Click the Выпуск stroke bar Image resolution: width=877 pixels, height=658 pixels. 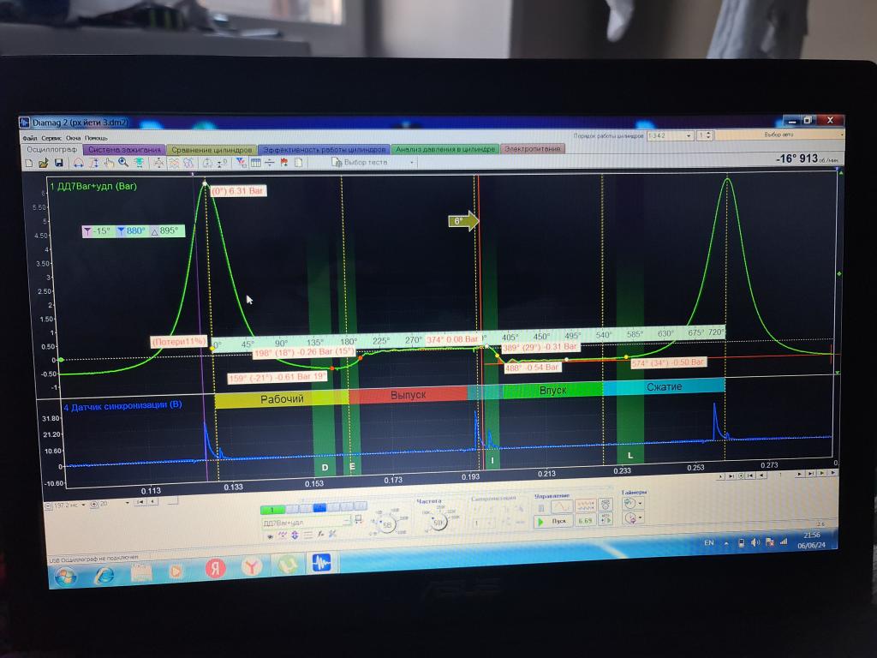[409, 394]
